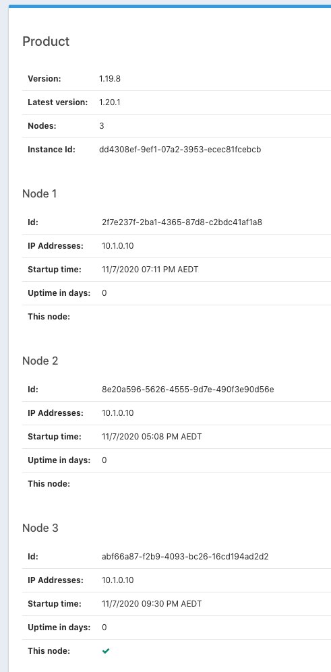This screenshot has height=672, width=331.
Task: Click the Node 3 heading
Action: [x=40, y=528]
